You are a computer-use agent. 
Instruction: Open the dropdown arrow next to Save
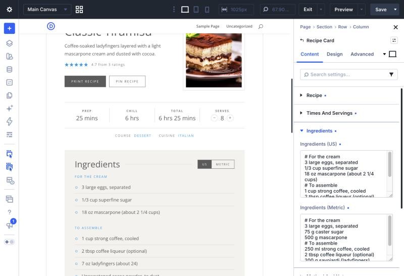[x=395, y=10]
